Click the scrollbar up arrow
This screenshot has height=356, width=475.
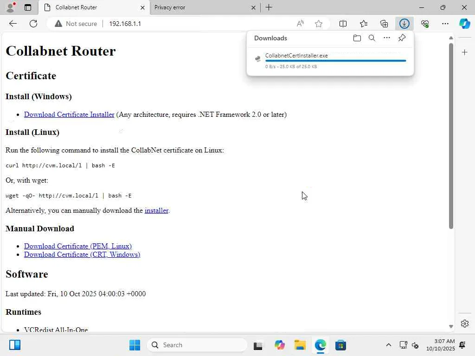click(x=451, y=38)
